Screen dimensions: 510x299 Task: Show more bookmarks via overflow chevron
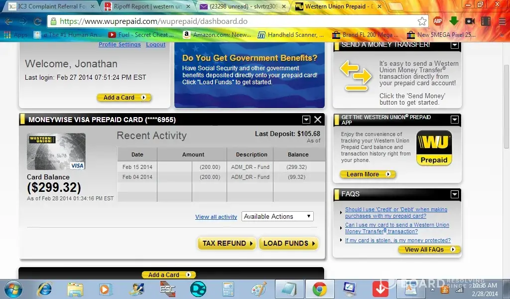tap(502, 35)
